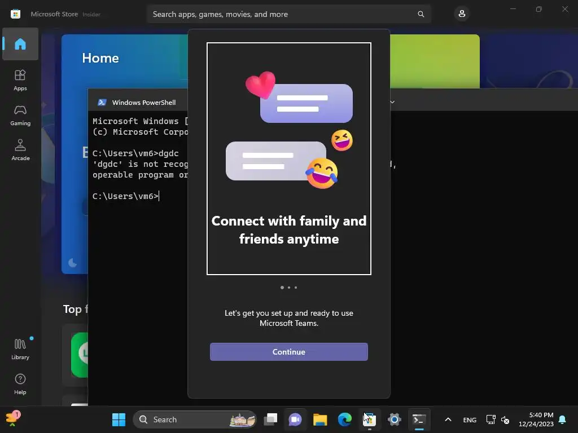Click the Microsoft Store logo icon
The width and height of the screenshot is (578, 433).
15,14
